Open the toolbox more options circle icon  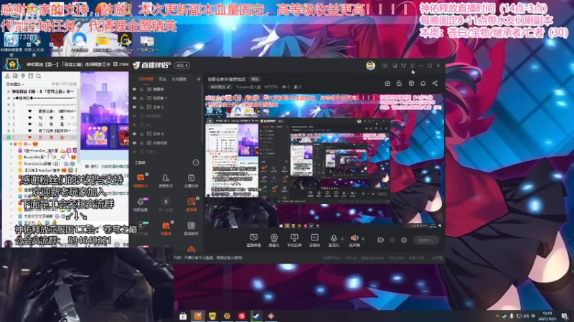196,162
